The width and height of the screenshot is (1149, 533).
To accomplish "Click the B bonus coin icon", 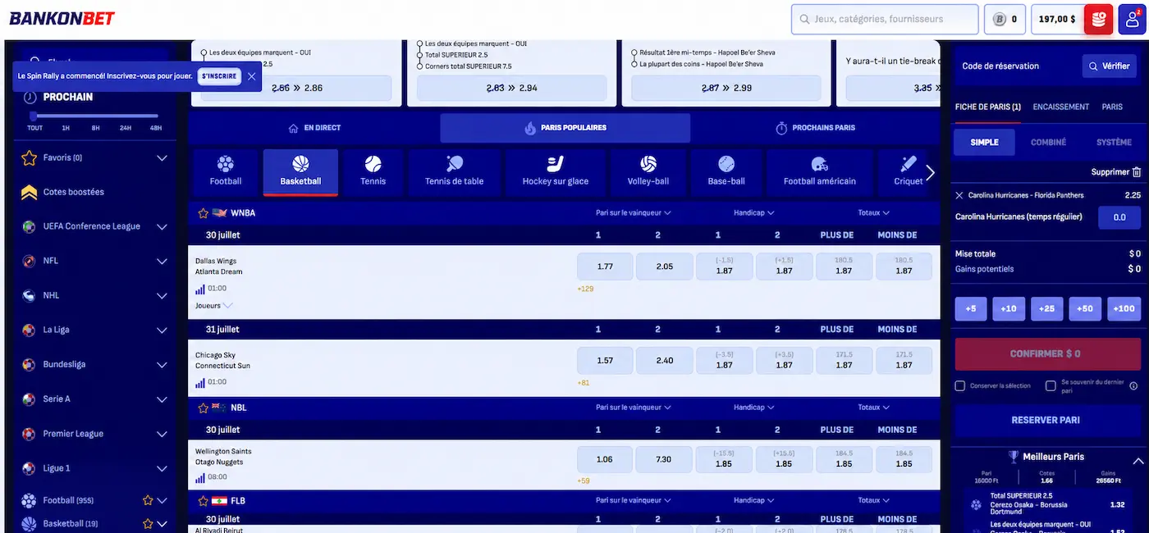I will pos(999,19).
